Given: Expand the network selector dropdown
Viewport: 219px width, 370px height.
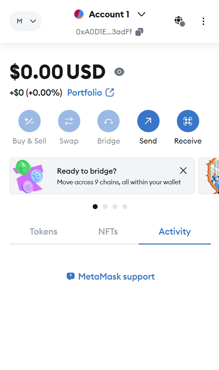Looking at the screenshot, I should coord(25,21).
